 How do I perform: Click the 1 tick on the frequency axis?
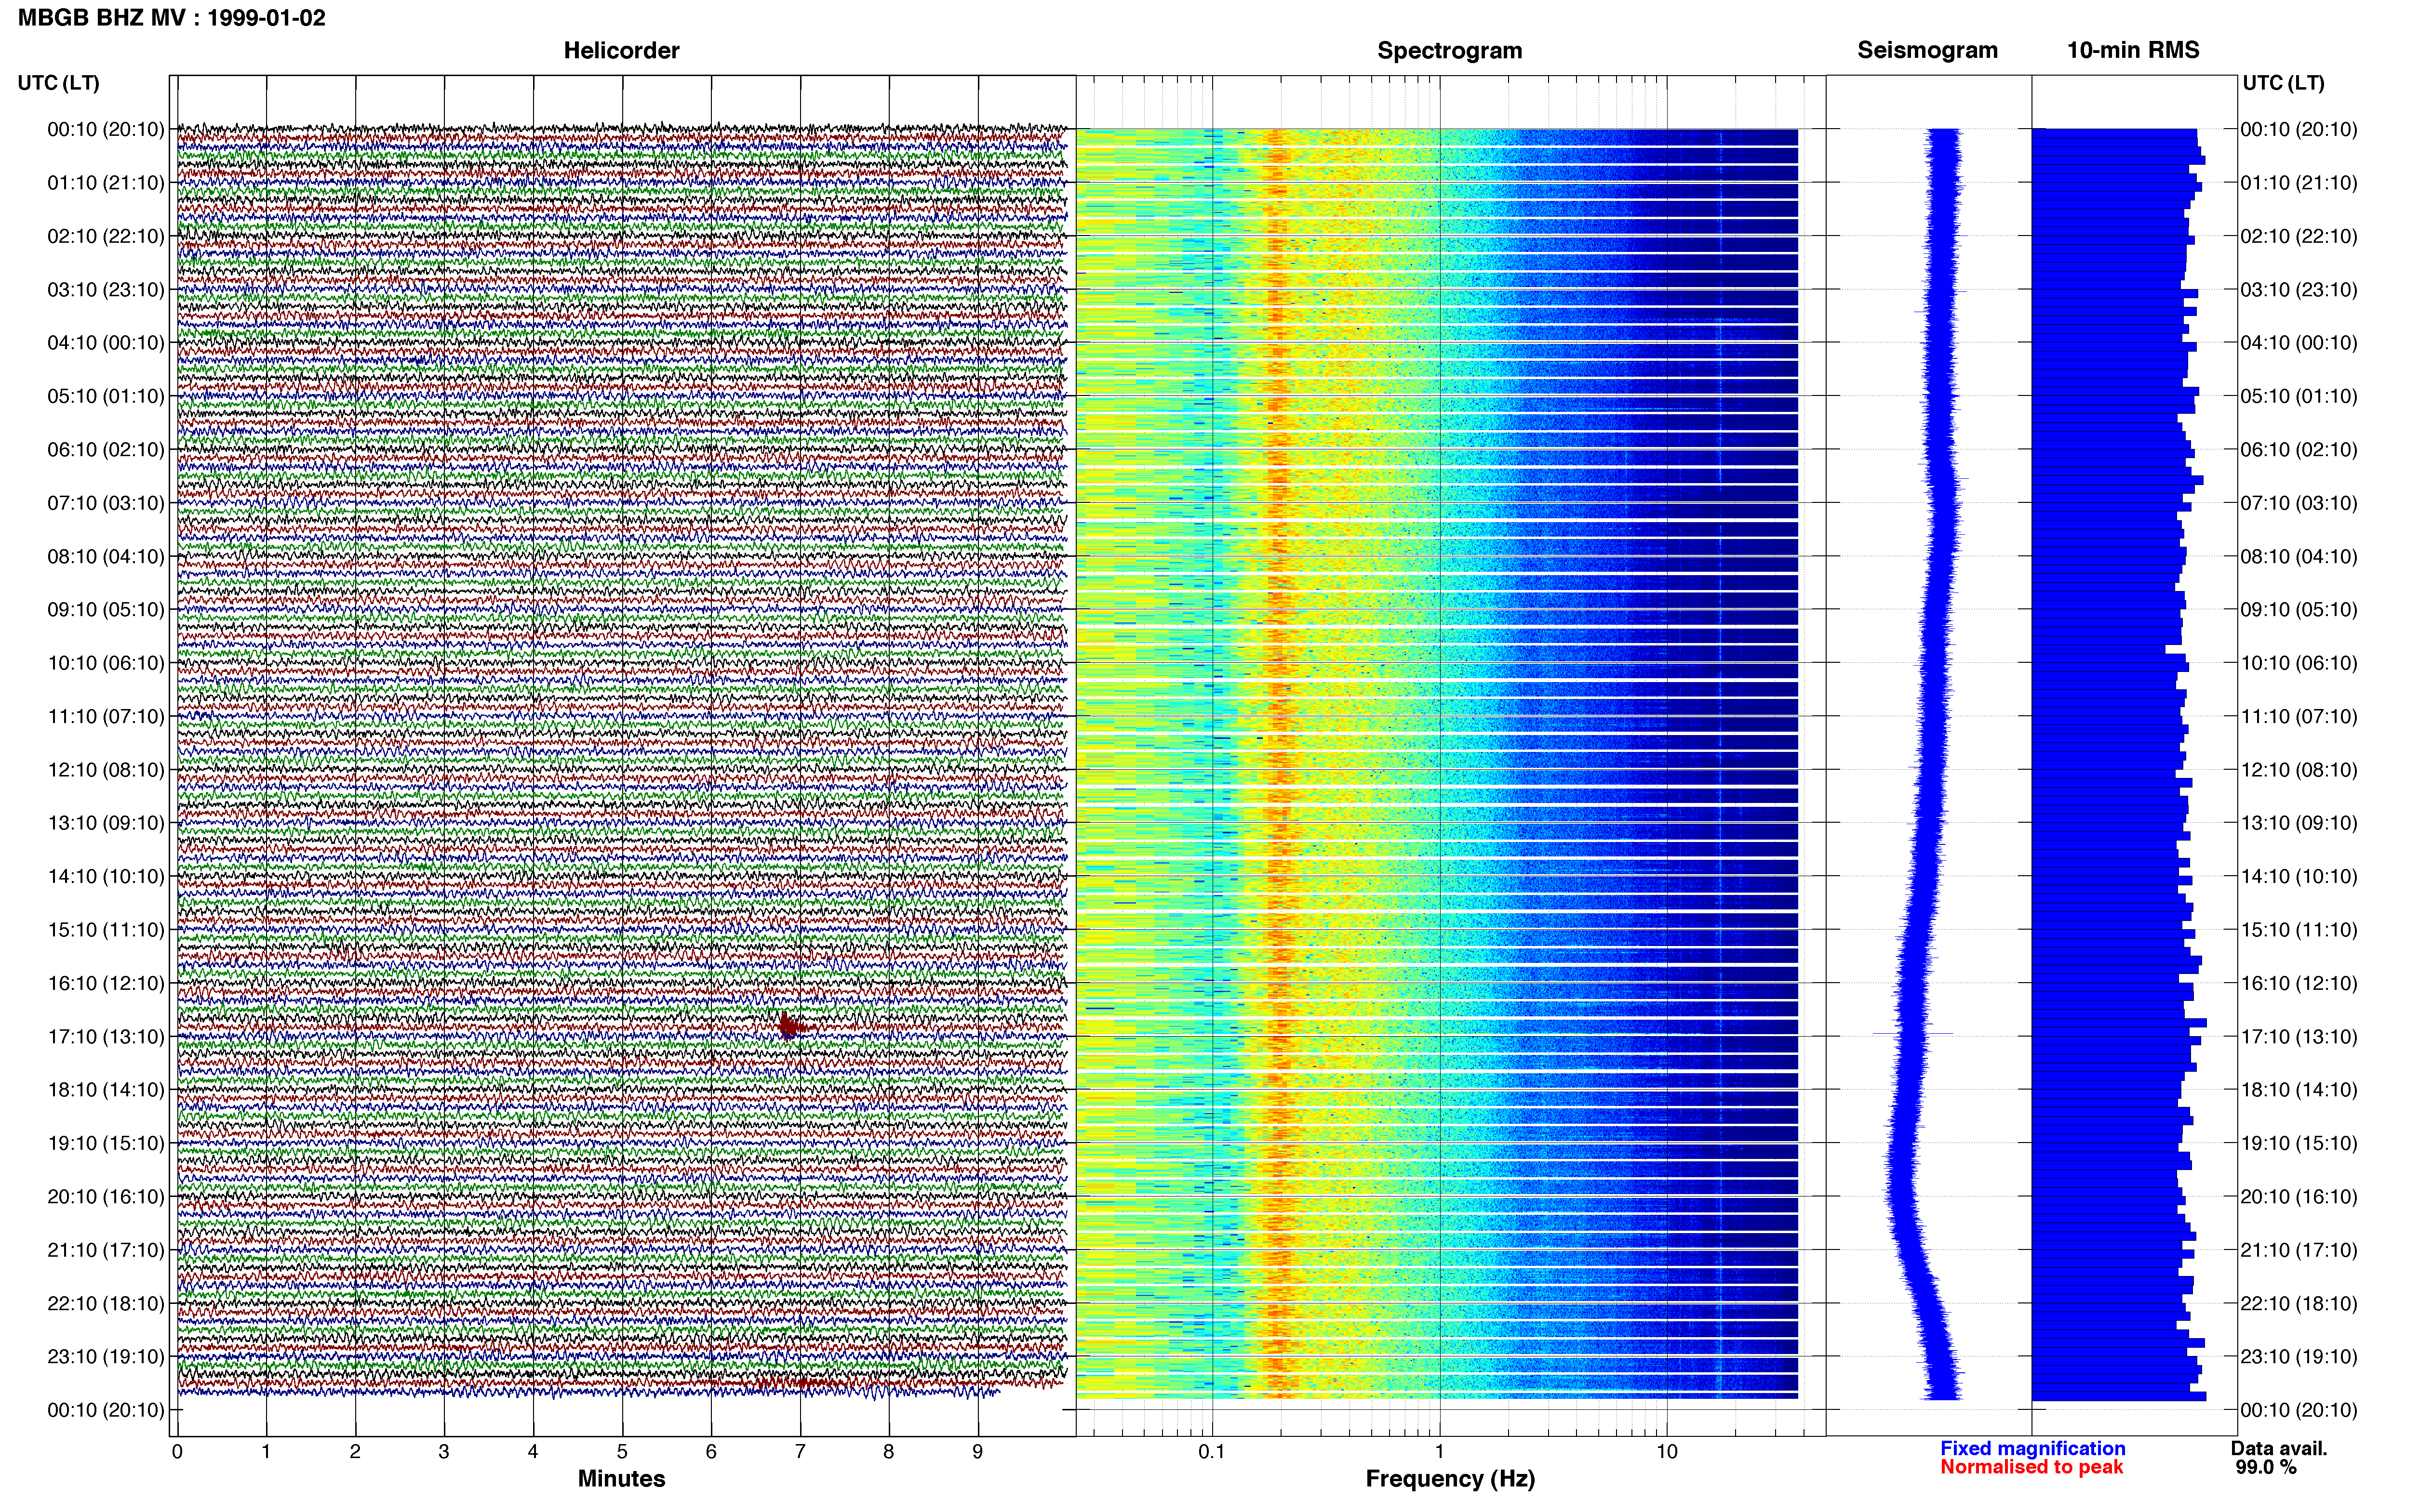click(x=1440, y=1452)
